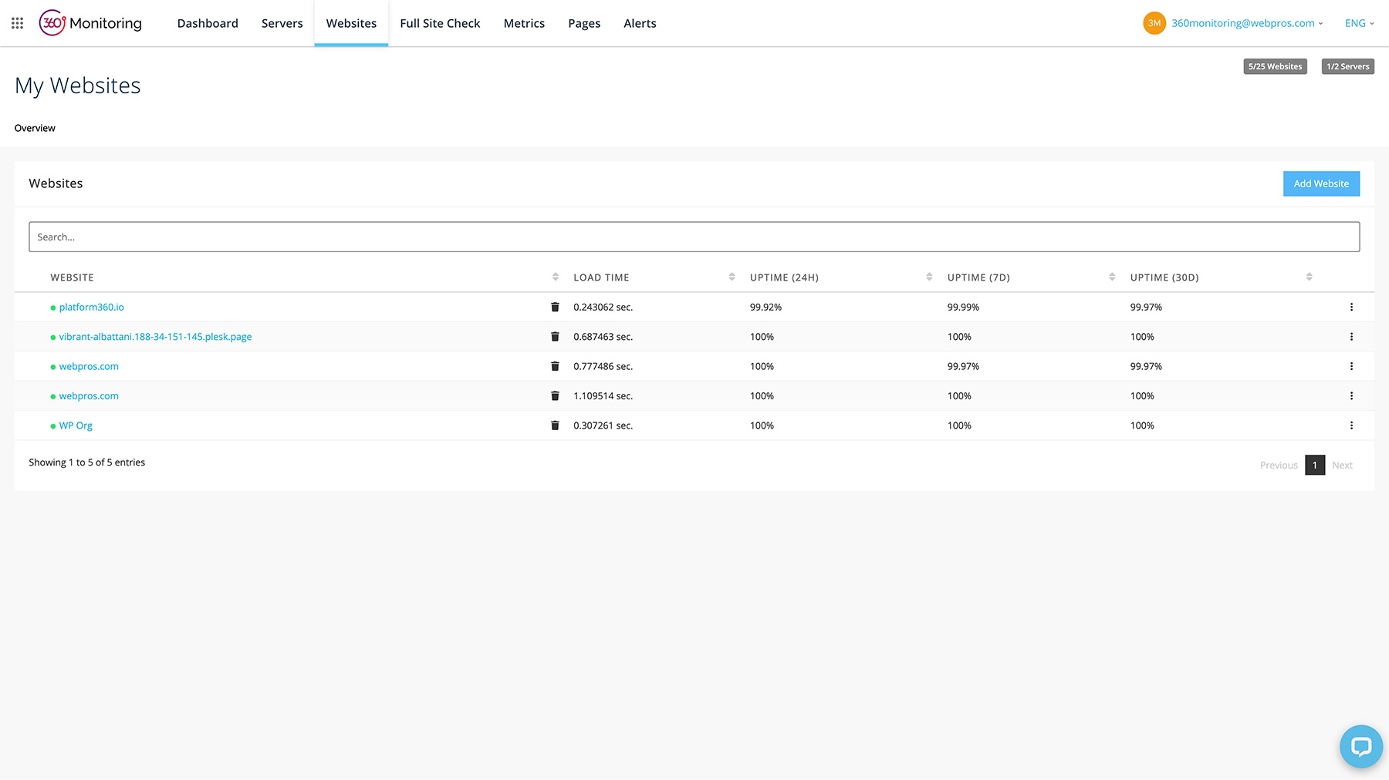Screen dimensions: 1389x780
Task: Delete the WP Org website via trash icon
Action: (x=555, y=425)
